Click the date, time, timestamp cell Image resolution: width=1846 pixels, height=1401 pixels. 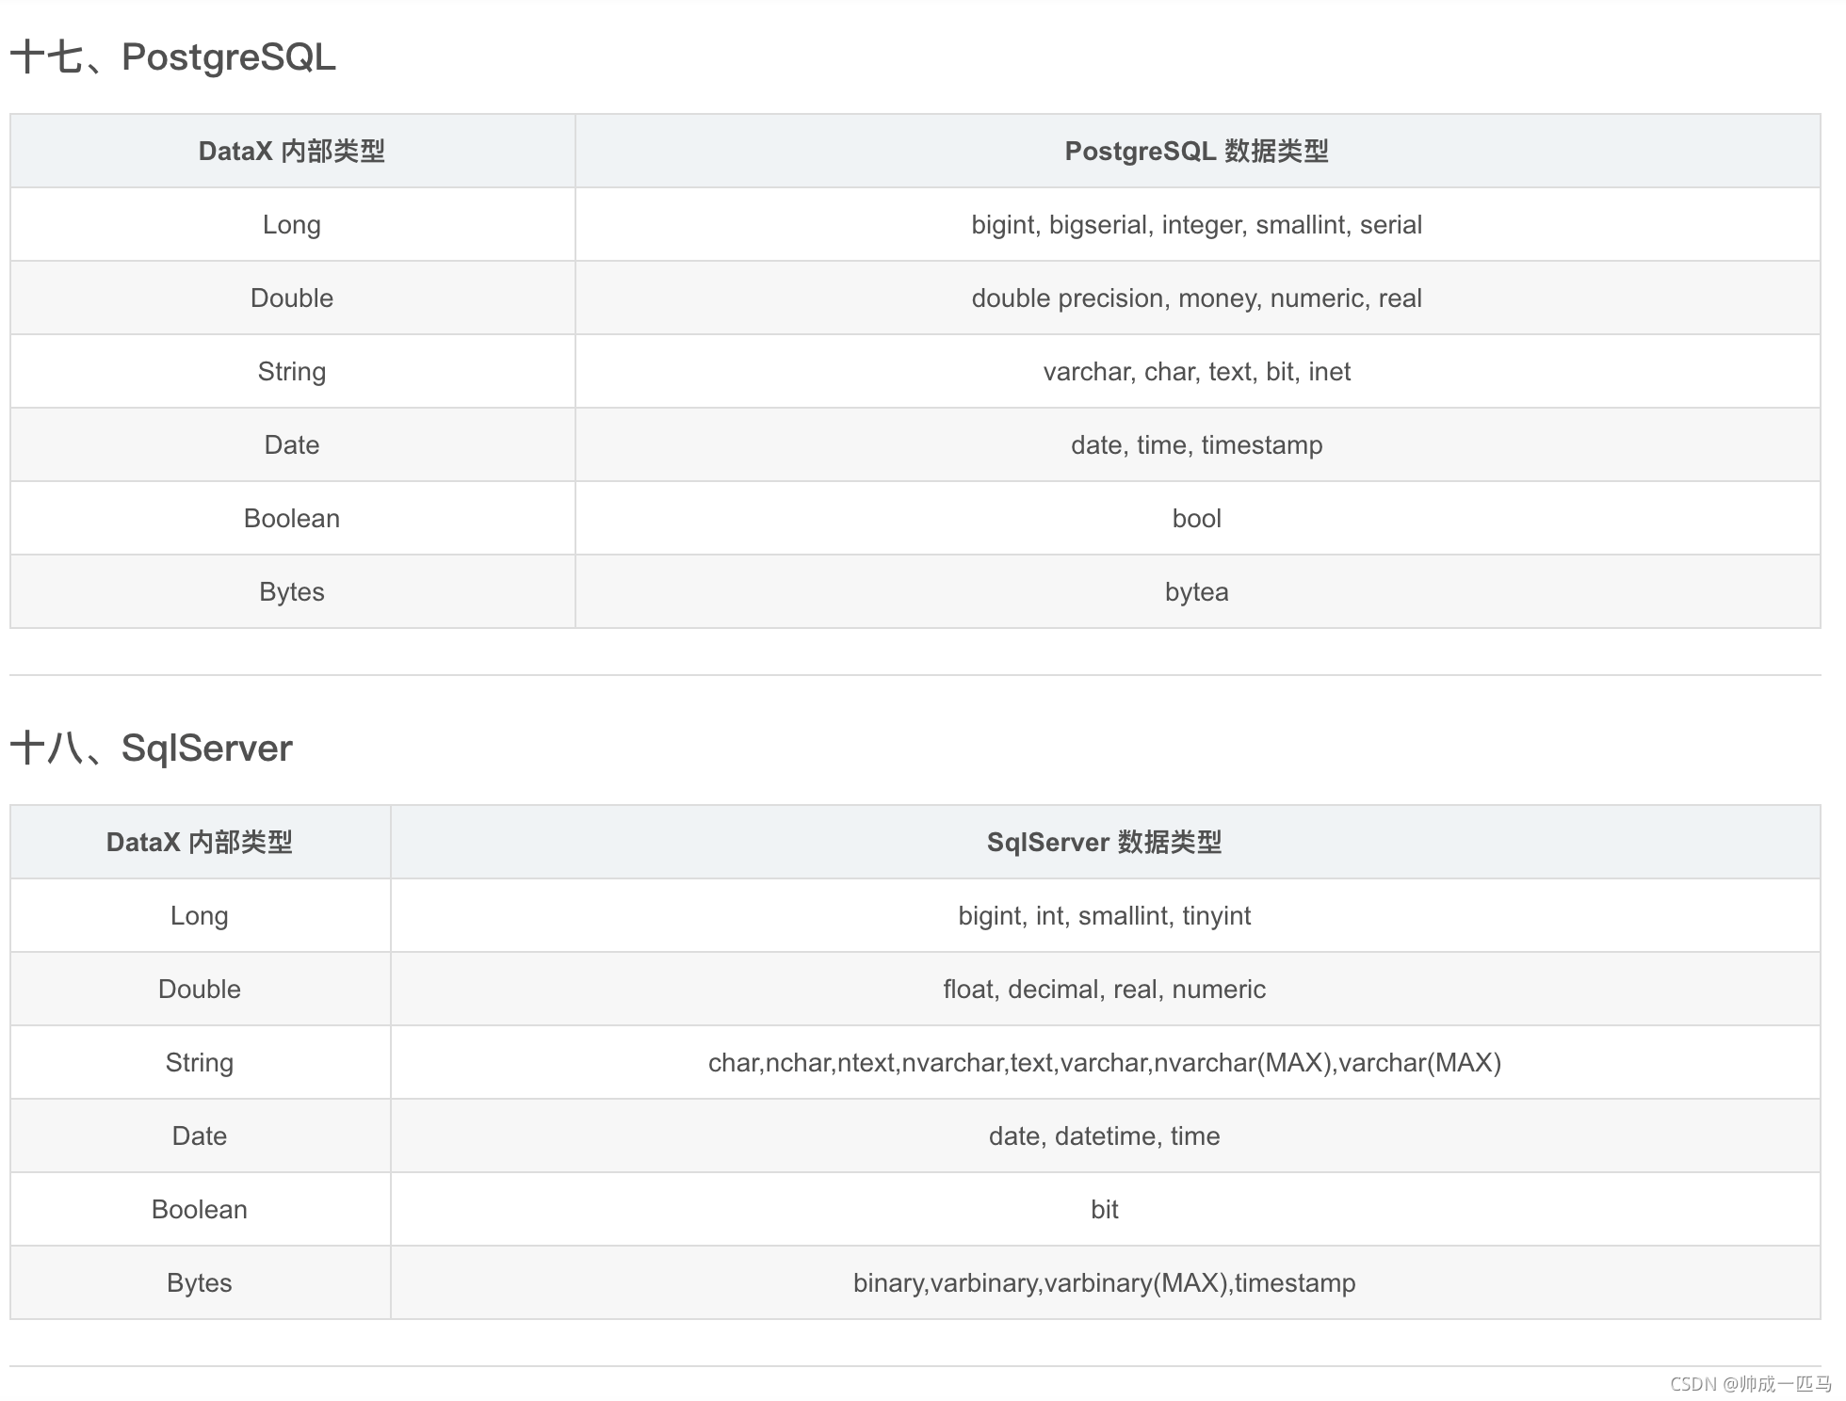[x=1196, y=445]
